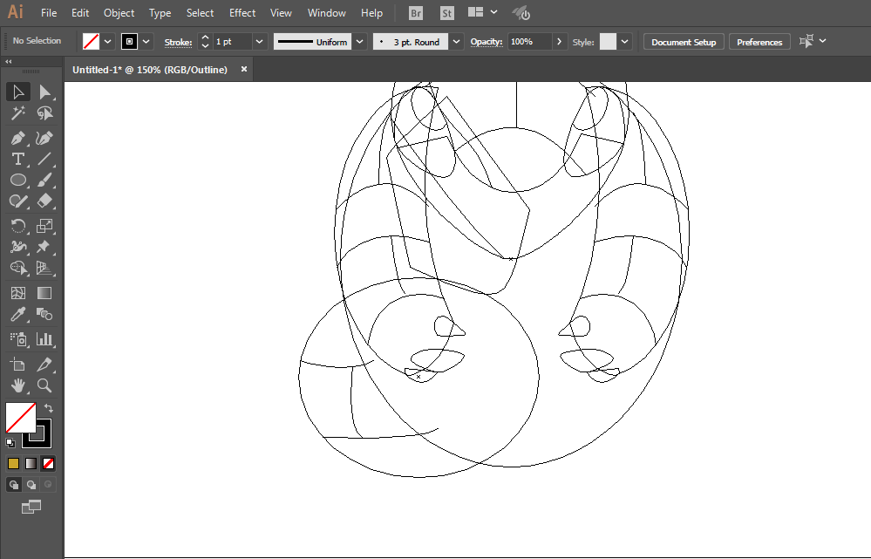This screenshot has height=559, width=871.
Task: Select the Shaper tool
Action: click(x=17, y=201)
